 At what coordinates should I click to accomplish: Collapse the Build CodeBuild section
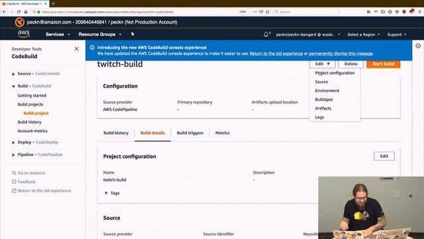[13, 86]
